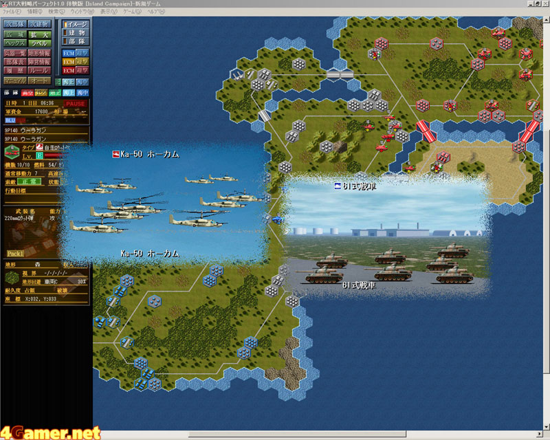Click the red unit type icon
Screen dimensions: 550x440
click(x=39, y=147)
